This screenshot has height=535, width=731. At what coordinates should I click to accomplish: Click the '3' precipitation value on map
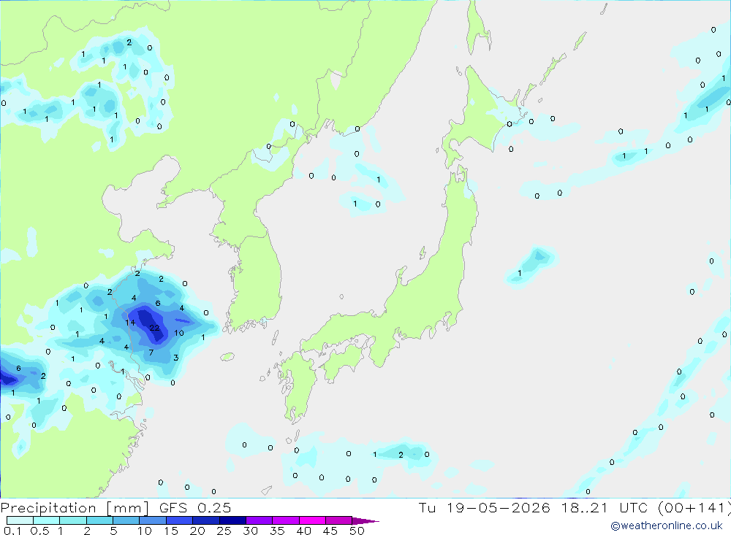tap(175, 358)
